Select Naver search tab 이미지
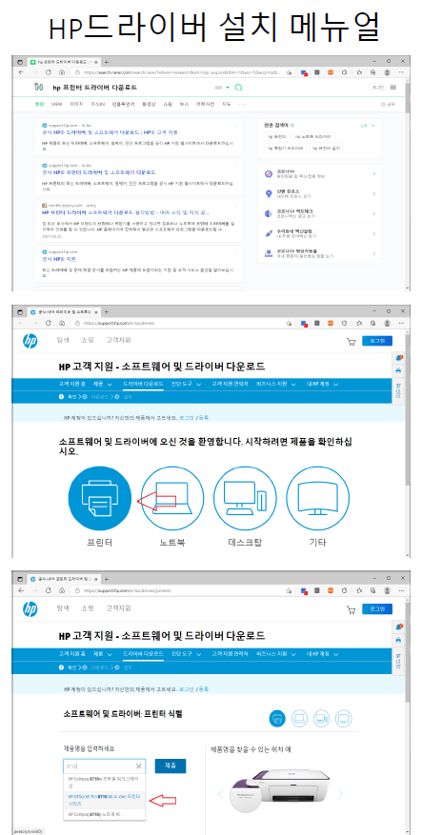The image size is (422, 835). click(76, 105)
